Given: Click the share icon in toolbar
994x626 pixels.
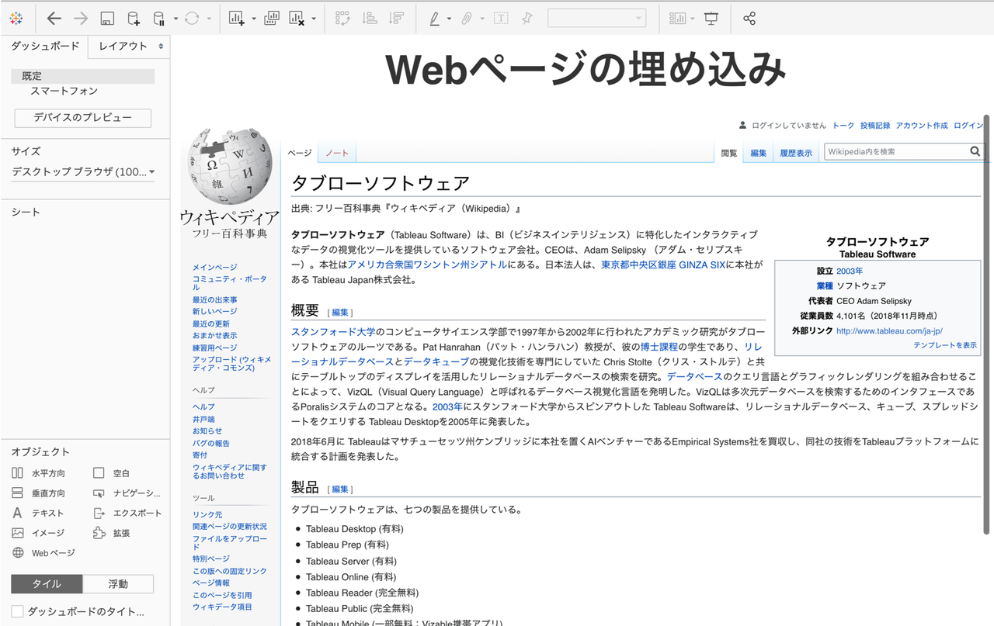Looking at the screenshot, I should [x=749, y=19].
